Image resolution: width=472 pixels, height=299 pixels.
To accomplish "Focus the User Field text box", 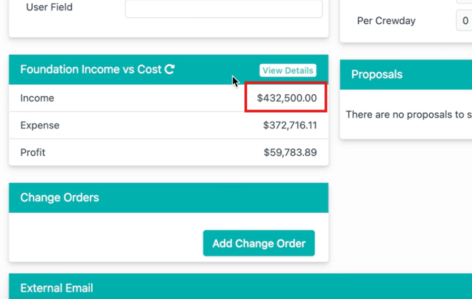I will click(224, 8).
